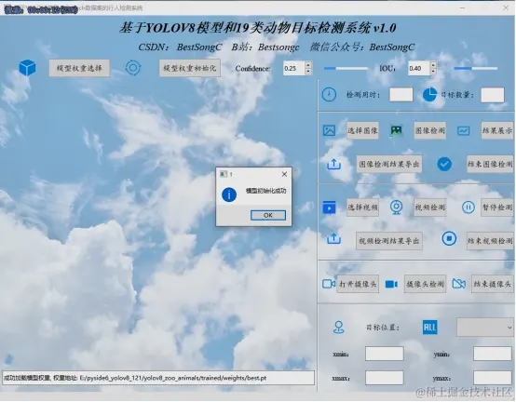516x402 pixels.
Task: Click the webcam icon beside 视频检测
Action: click(x=396, y=208)
